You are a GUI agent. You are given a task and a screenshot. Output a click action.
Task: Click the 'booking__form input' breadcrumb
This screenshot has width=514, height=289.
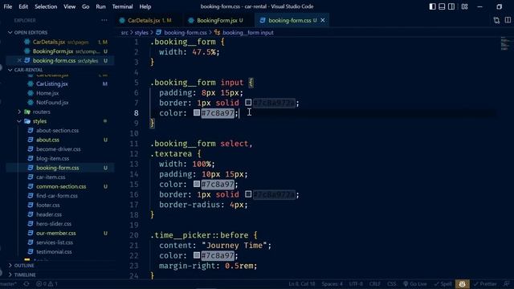244,32
